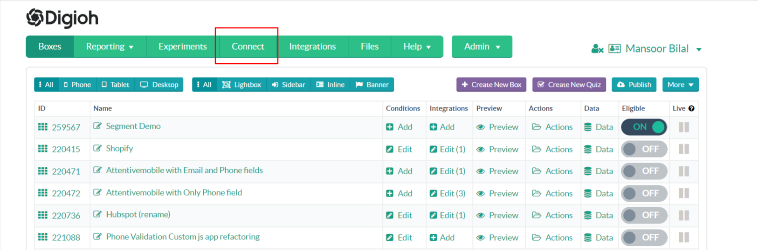Open the Help dropdown menu
This screenshot has width=758, height=250.
point(417,46)
